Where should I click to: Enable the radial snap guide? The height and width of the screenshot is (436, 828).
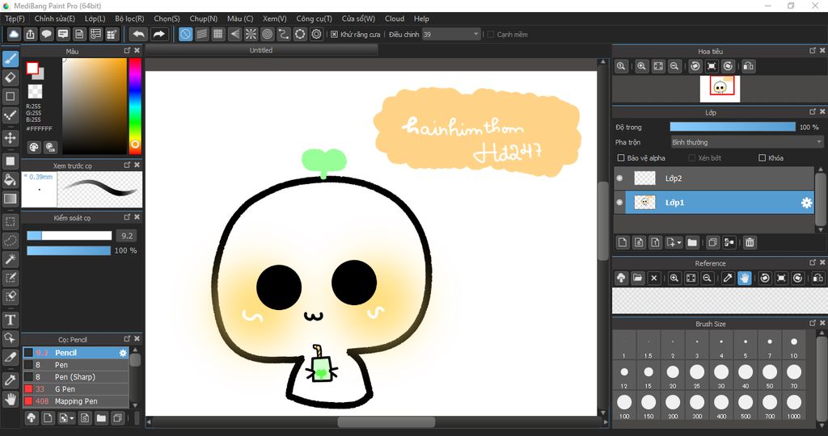(x=251, y=34)
